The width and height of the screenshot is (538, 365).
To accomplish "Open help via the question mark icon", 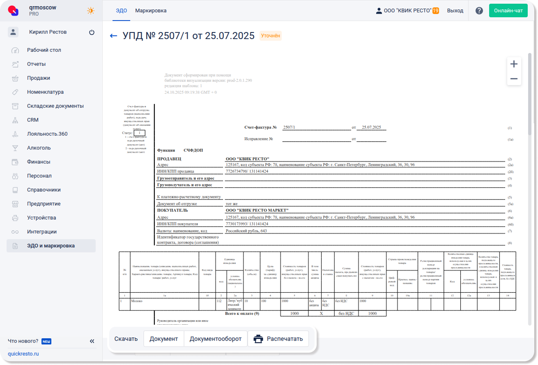I will (479, 11).
